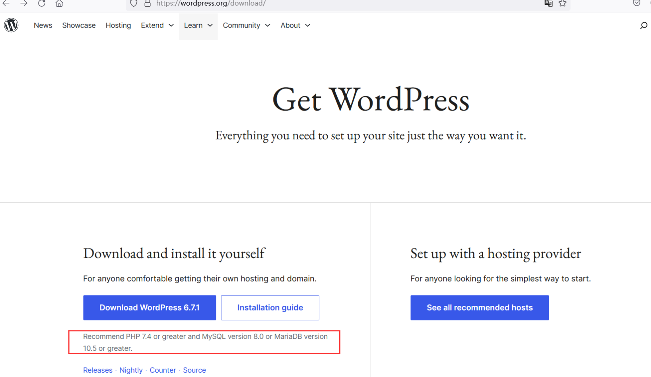Click the Set up with a hosting provider heading

tap(496, 253)
